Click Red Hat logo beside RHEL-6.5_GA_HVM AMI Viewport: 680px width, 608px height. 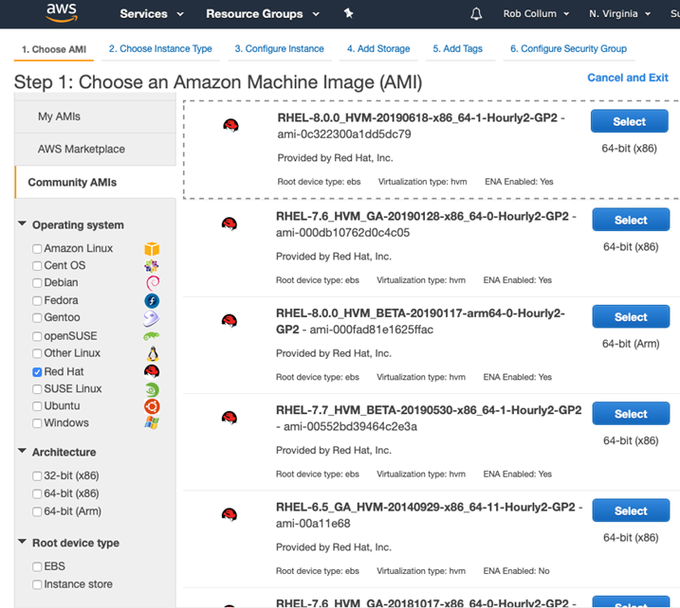(230, 515)
